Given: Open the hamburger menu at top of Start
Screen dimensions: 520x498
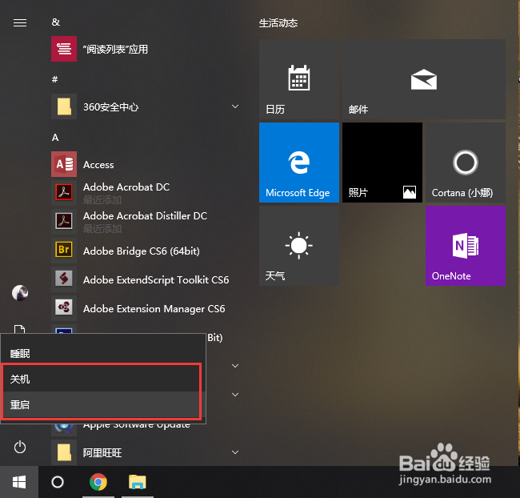Looking at the screenshot, I should 20,22.
